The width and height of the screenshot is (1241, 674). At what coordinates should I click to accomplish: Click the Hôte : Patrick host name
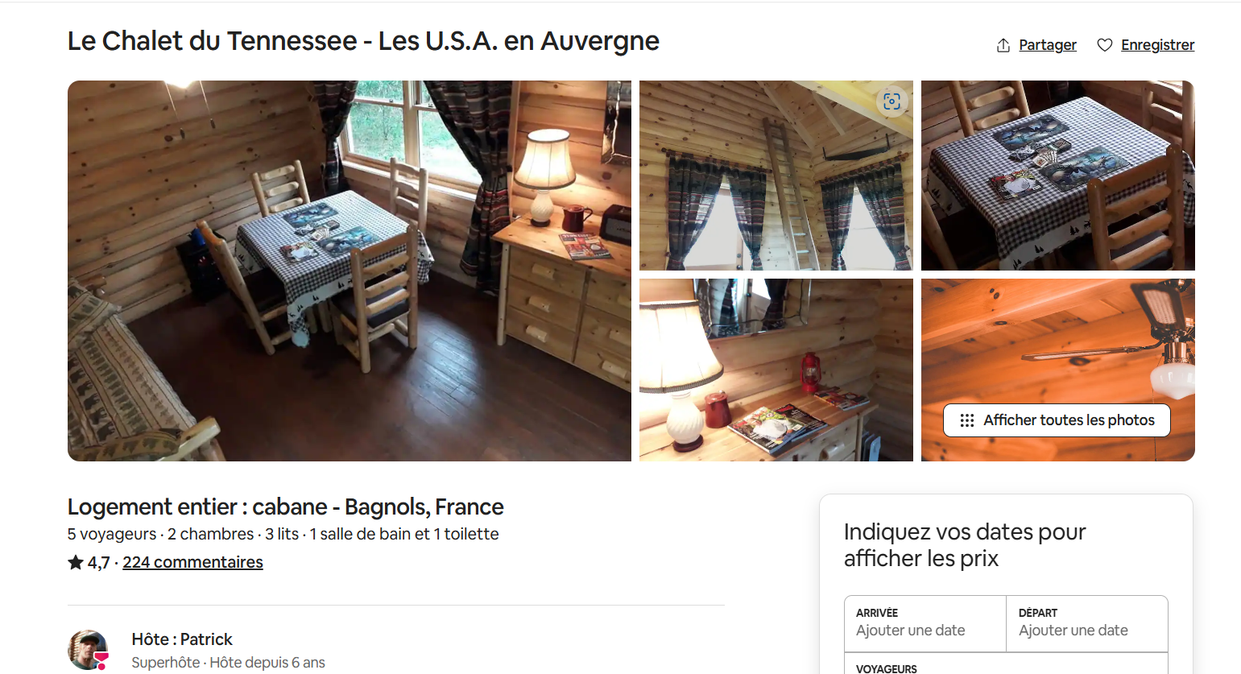click(182, 639)
